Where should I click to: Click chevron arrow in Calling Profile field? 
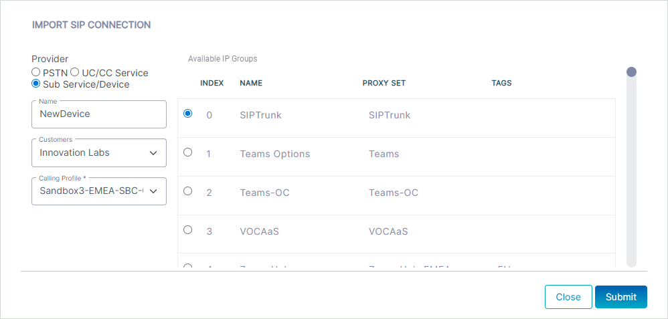coord(153,191)
